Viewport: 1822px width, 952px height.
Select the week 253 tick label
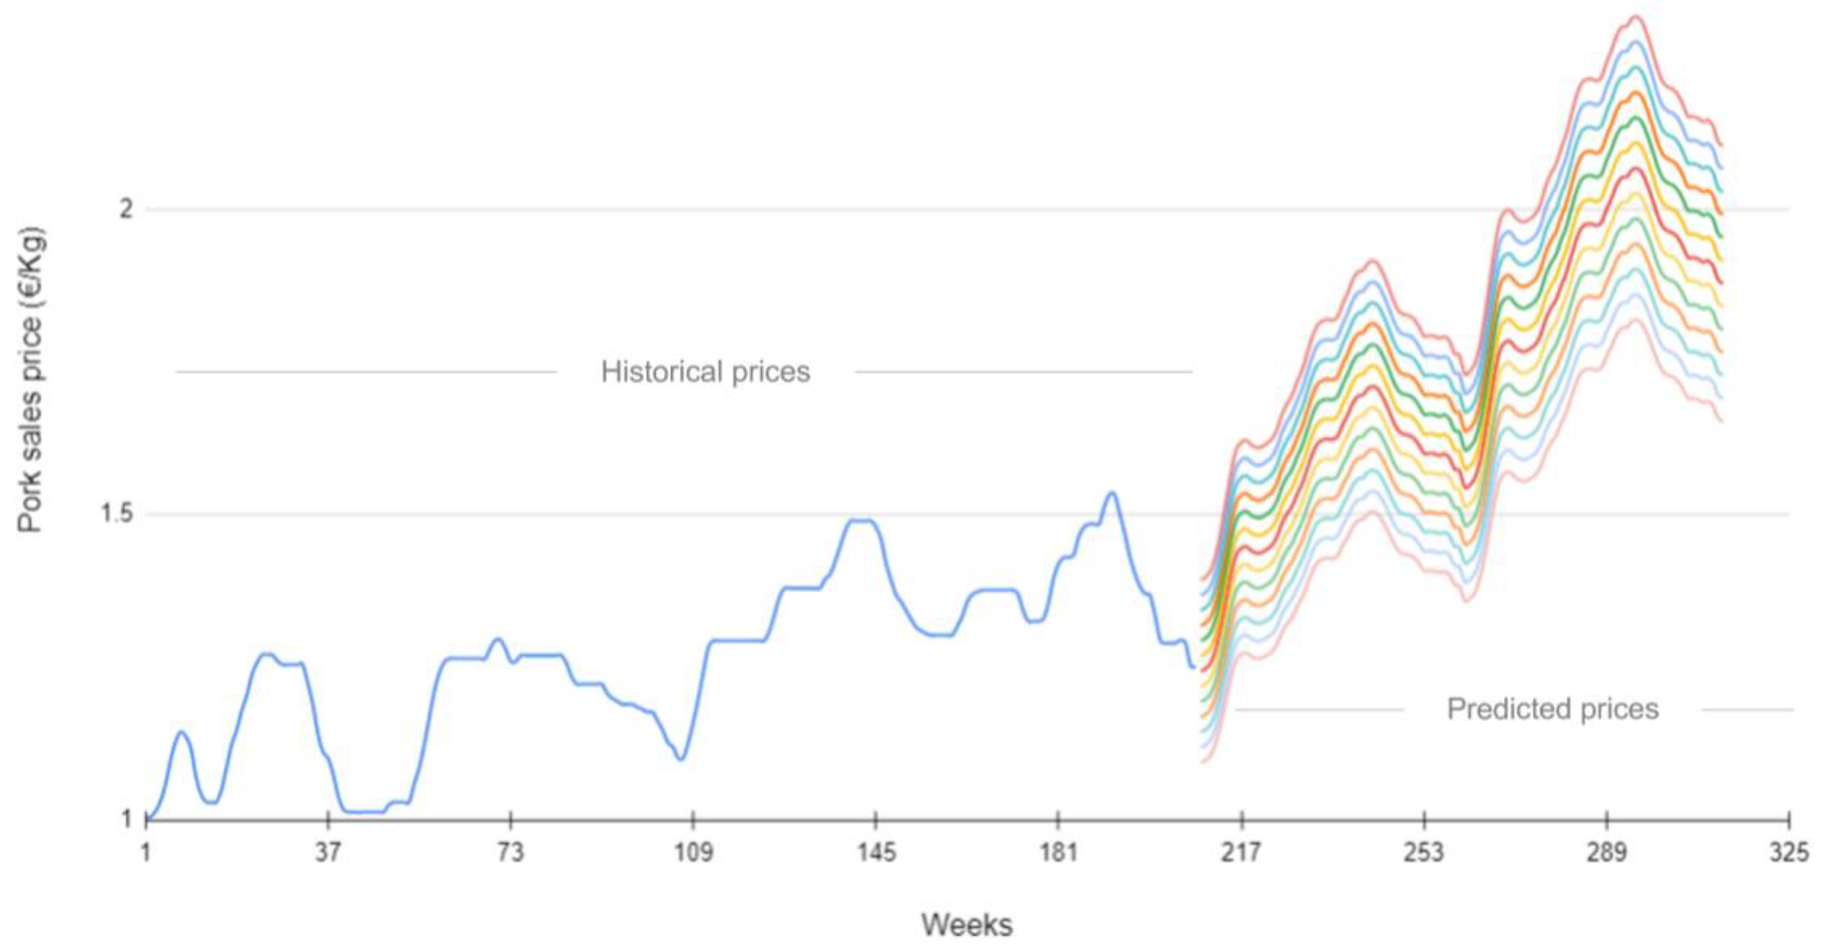point(1424,852)
